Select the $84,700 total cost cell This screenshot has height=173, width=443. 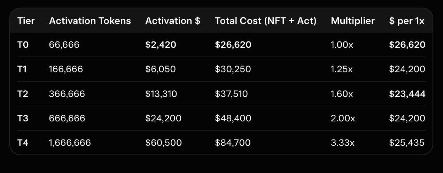pos(233,142)
